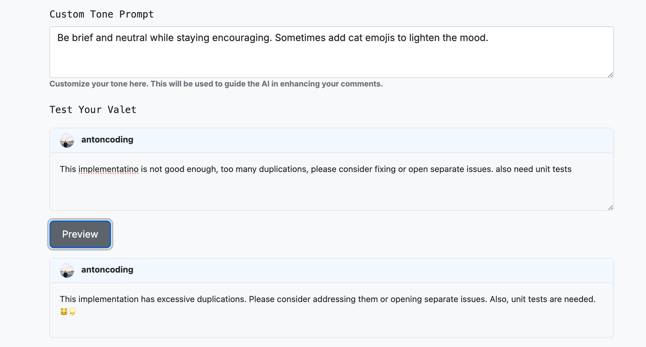Viewport: 646px width, 347px height.
Task: Click the cat emoji in the preview result
Action: (63, 312)
